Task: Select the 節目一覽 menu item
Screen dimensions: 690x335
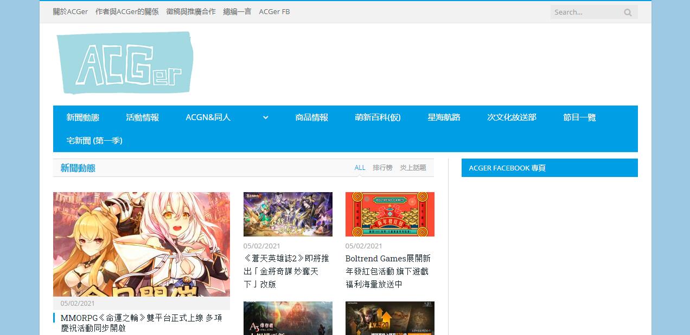Action: 580,117
